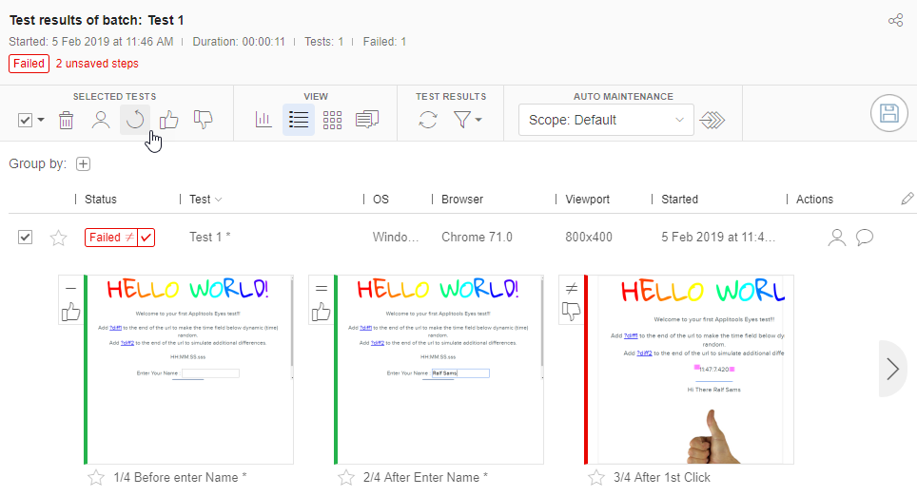
Task: Save changes with the floppy disk icon
Action: tap(888, 114)
